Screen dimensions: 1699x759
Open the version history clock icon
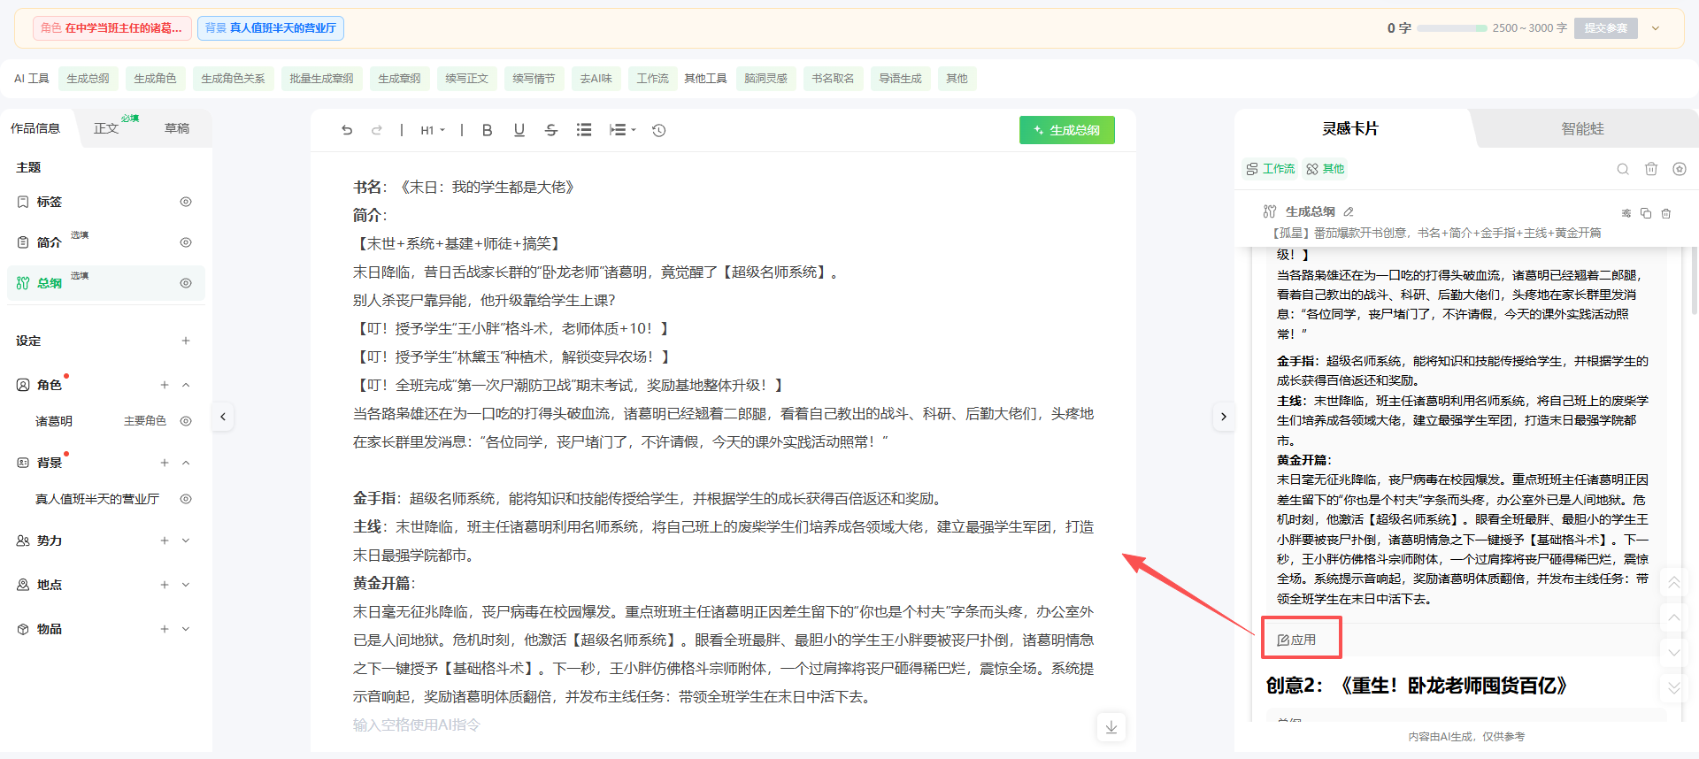pyautogui.click(x=659, y=130)
